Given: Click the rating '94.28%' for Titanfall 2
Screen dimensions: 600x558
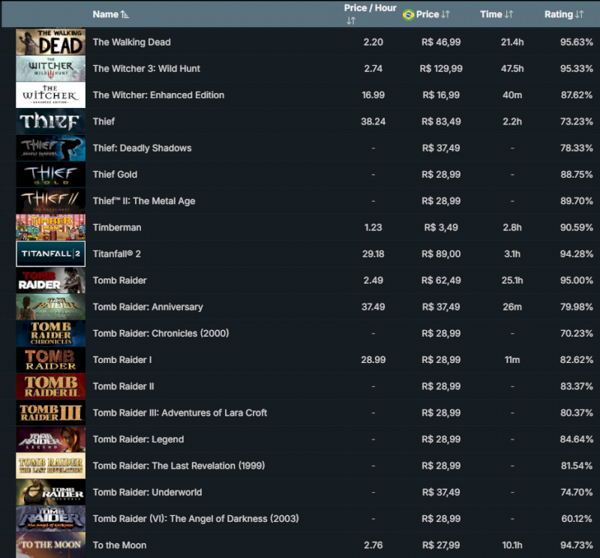Looking at the screenshot, I should coord(576,253).
